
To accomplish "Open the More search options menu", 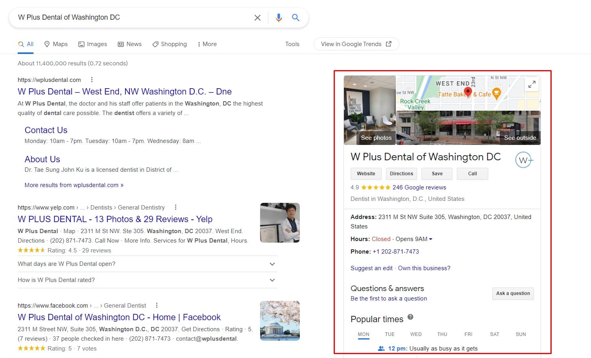I will [207, 44].
